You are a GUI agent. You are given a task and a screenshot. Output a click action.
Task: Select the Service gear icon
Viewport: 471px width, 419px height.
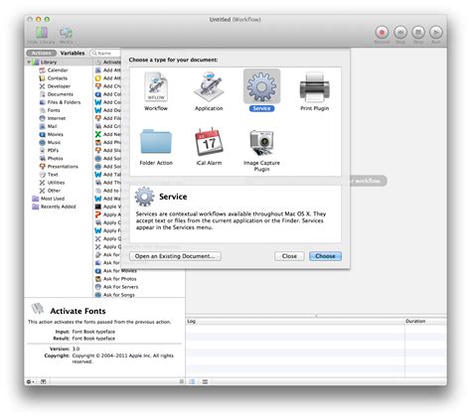point(261,86)
